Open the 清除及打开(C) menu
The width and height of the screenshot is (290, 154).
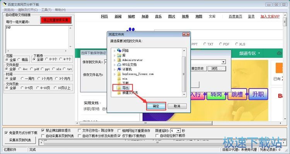point(27,10)
